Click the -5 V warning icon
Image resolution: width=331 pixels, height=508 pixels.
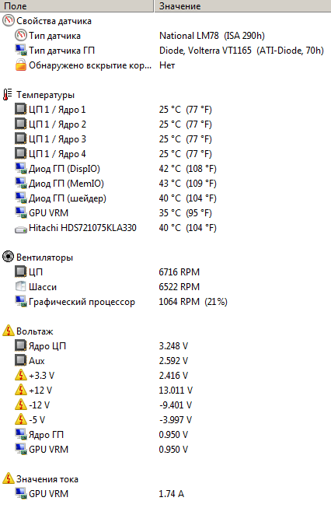click(x=21, y=419)
